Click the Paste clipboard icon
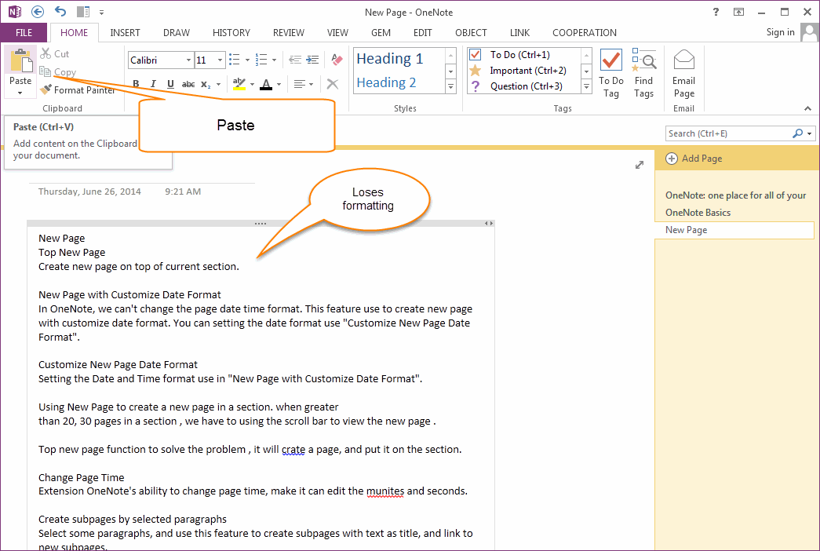 [x=20, y=61]
